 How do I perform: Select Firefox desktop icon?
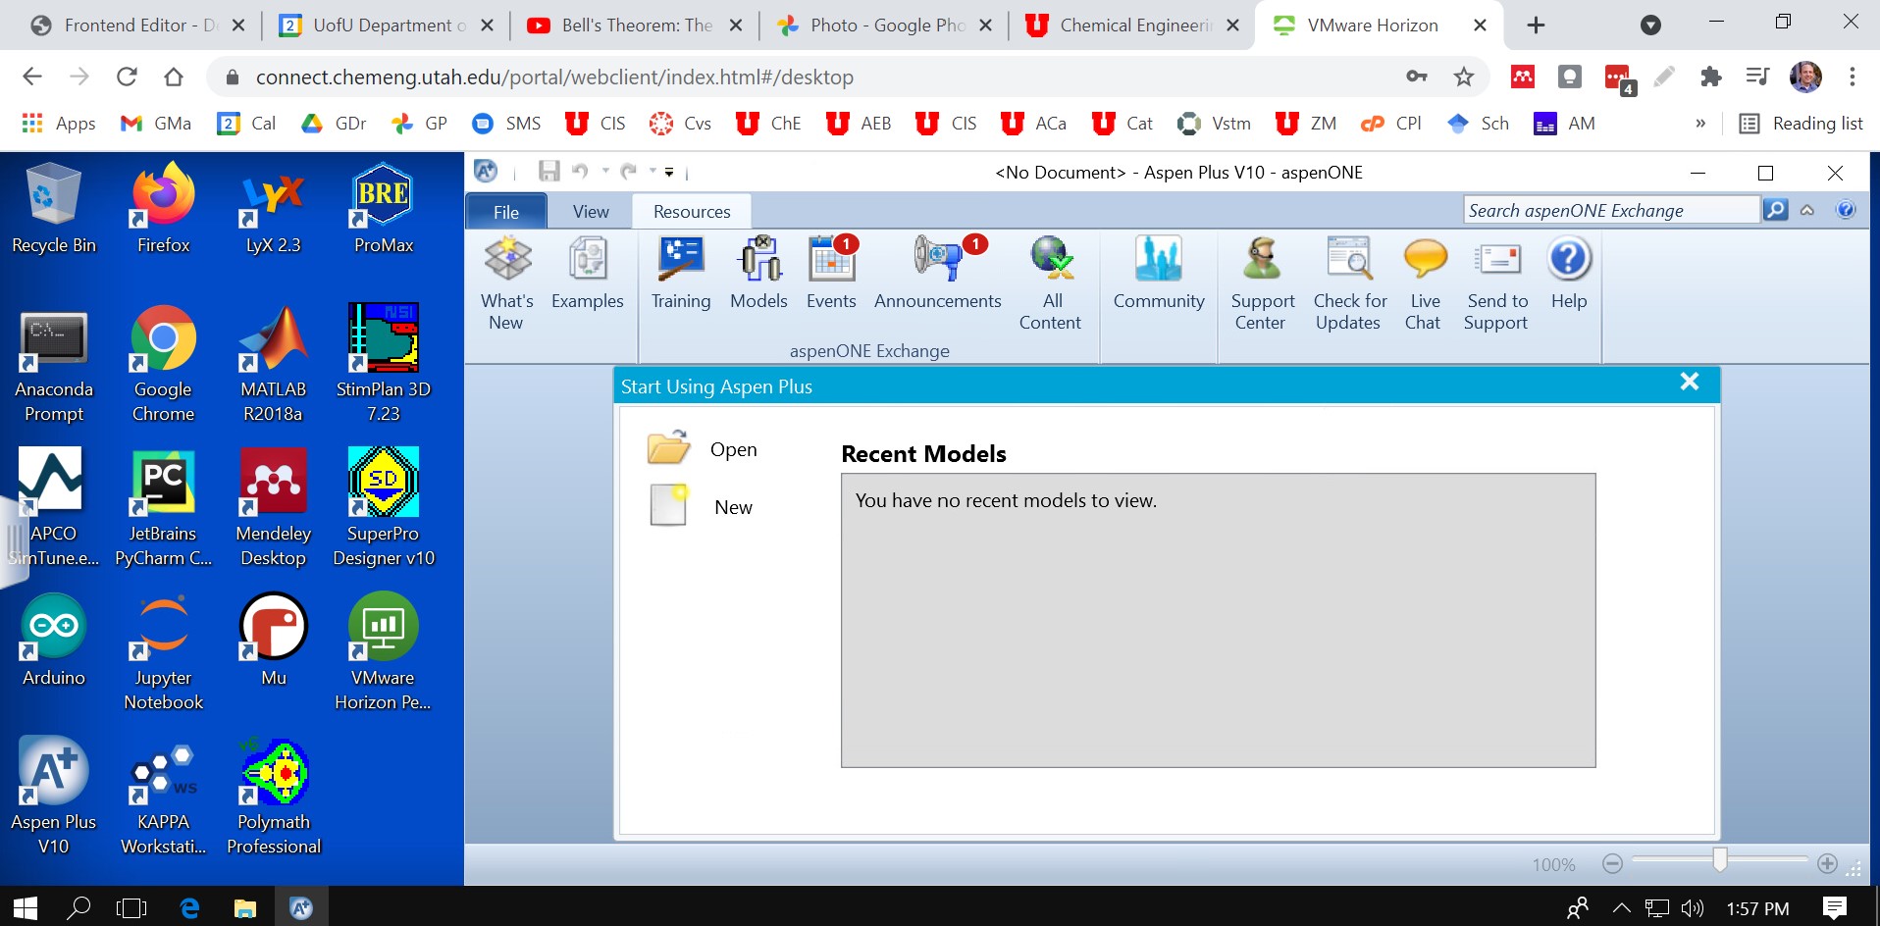point(164,209)
